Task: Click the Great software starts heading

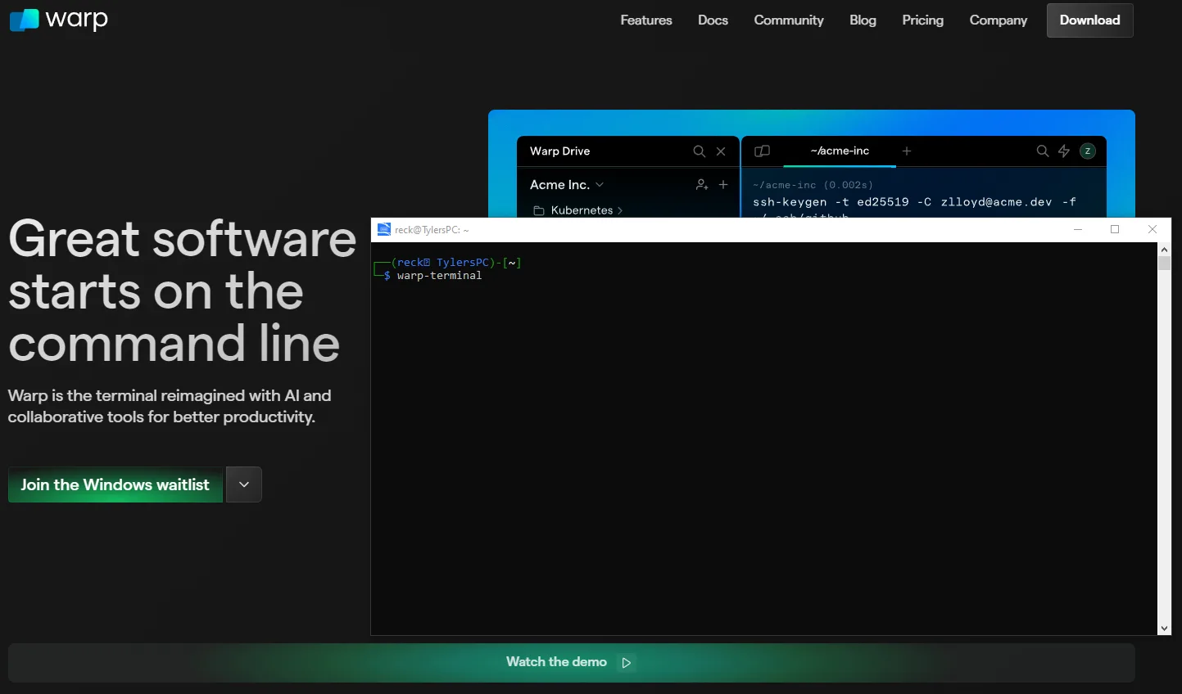Action: tap(182, 291)
